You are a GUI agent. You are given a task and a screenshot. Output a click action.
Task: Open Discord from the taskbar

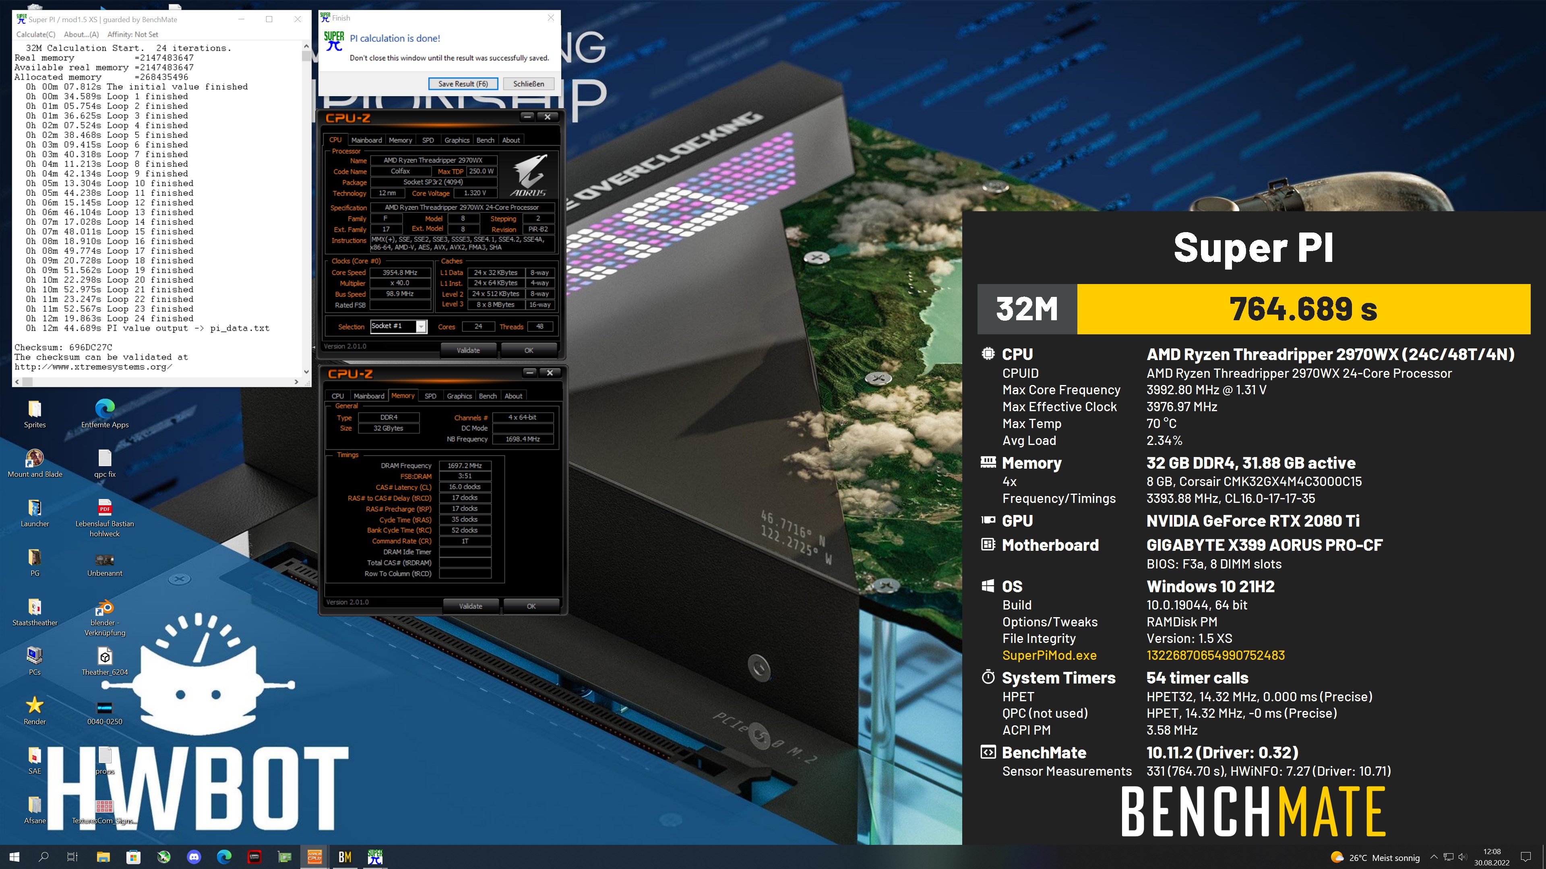(194, 857)
